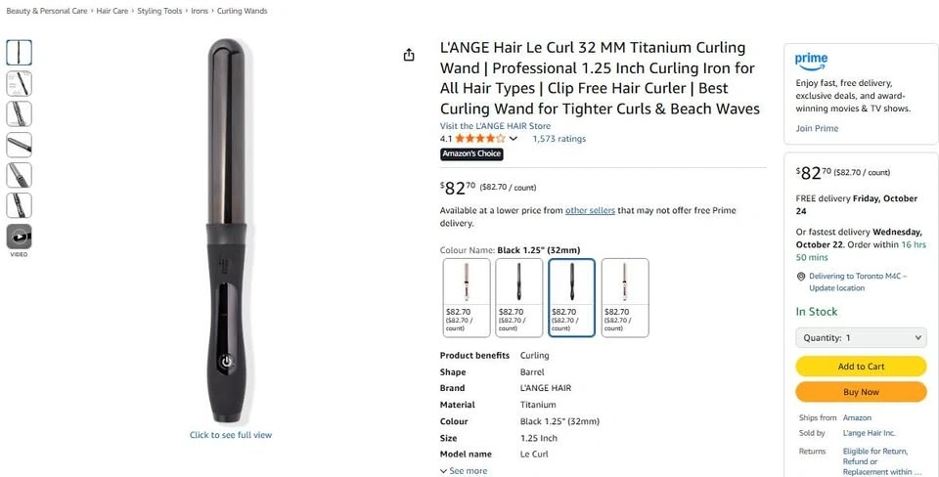Click the delivery location pin icon
The image size is (939, 477).
[801, 277]
